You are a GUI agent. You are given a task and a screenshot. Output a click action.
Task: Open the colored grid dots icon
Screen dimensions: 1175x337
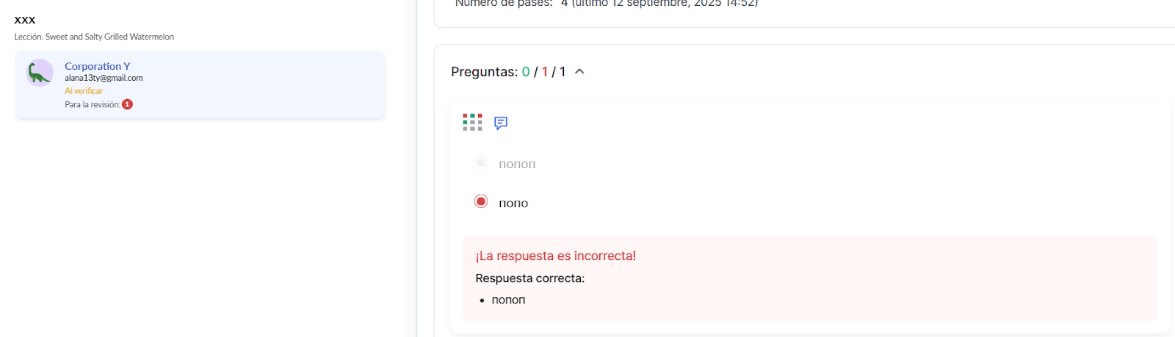(472, 123)
